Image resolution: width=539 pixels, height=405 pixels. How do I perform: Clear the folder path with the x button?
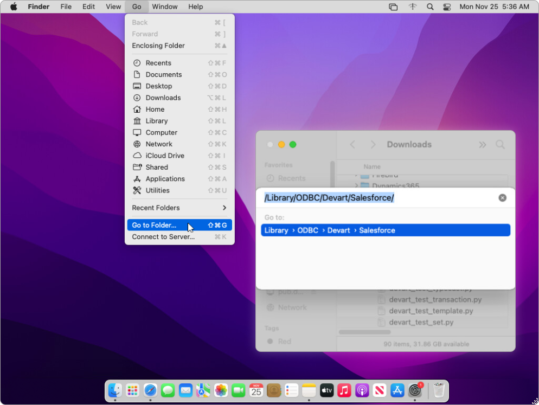(x=502, y=198)
